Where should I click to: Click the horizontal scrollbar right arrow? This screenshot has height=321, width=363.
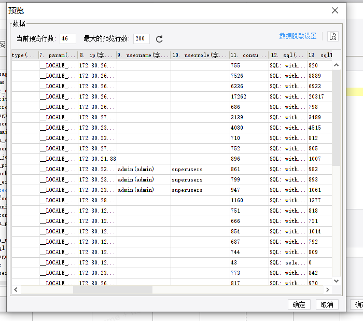click(x=327, y=289)
